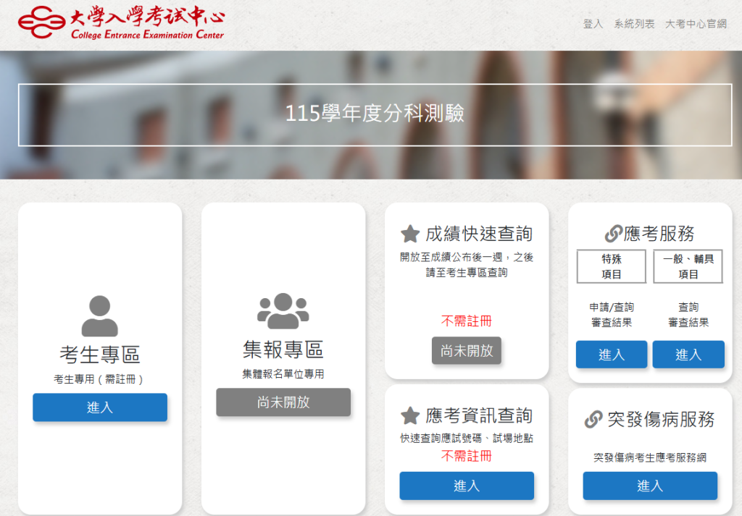Click the 應考服務 heading text

pos(659,234)
